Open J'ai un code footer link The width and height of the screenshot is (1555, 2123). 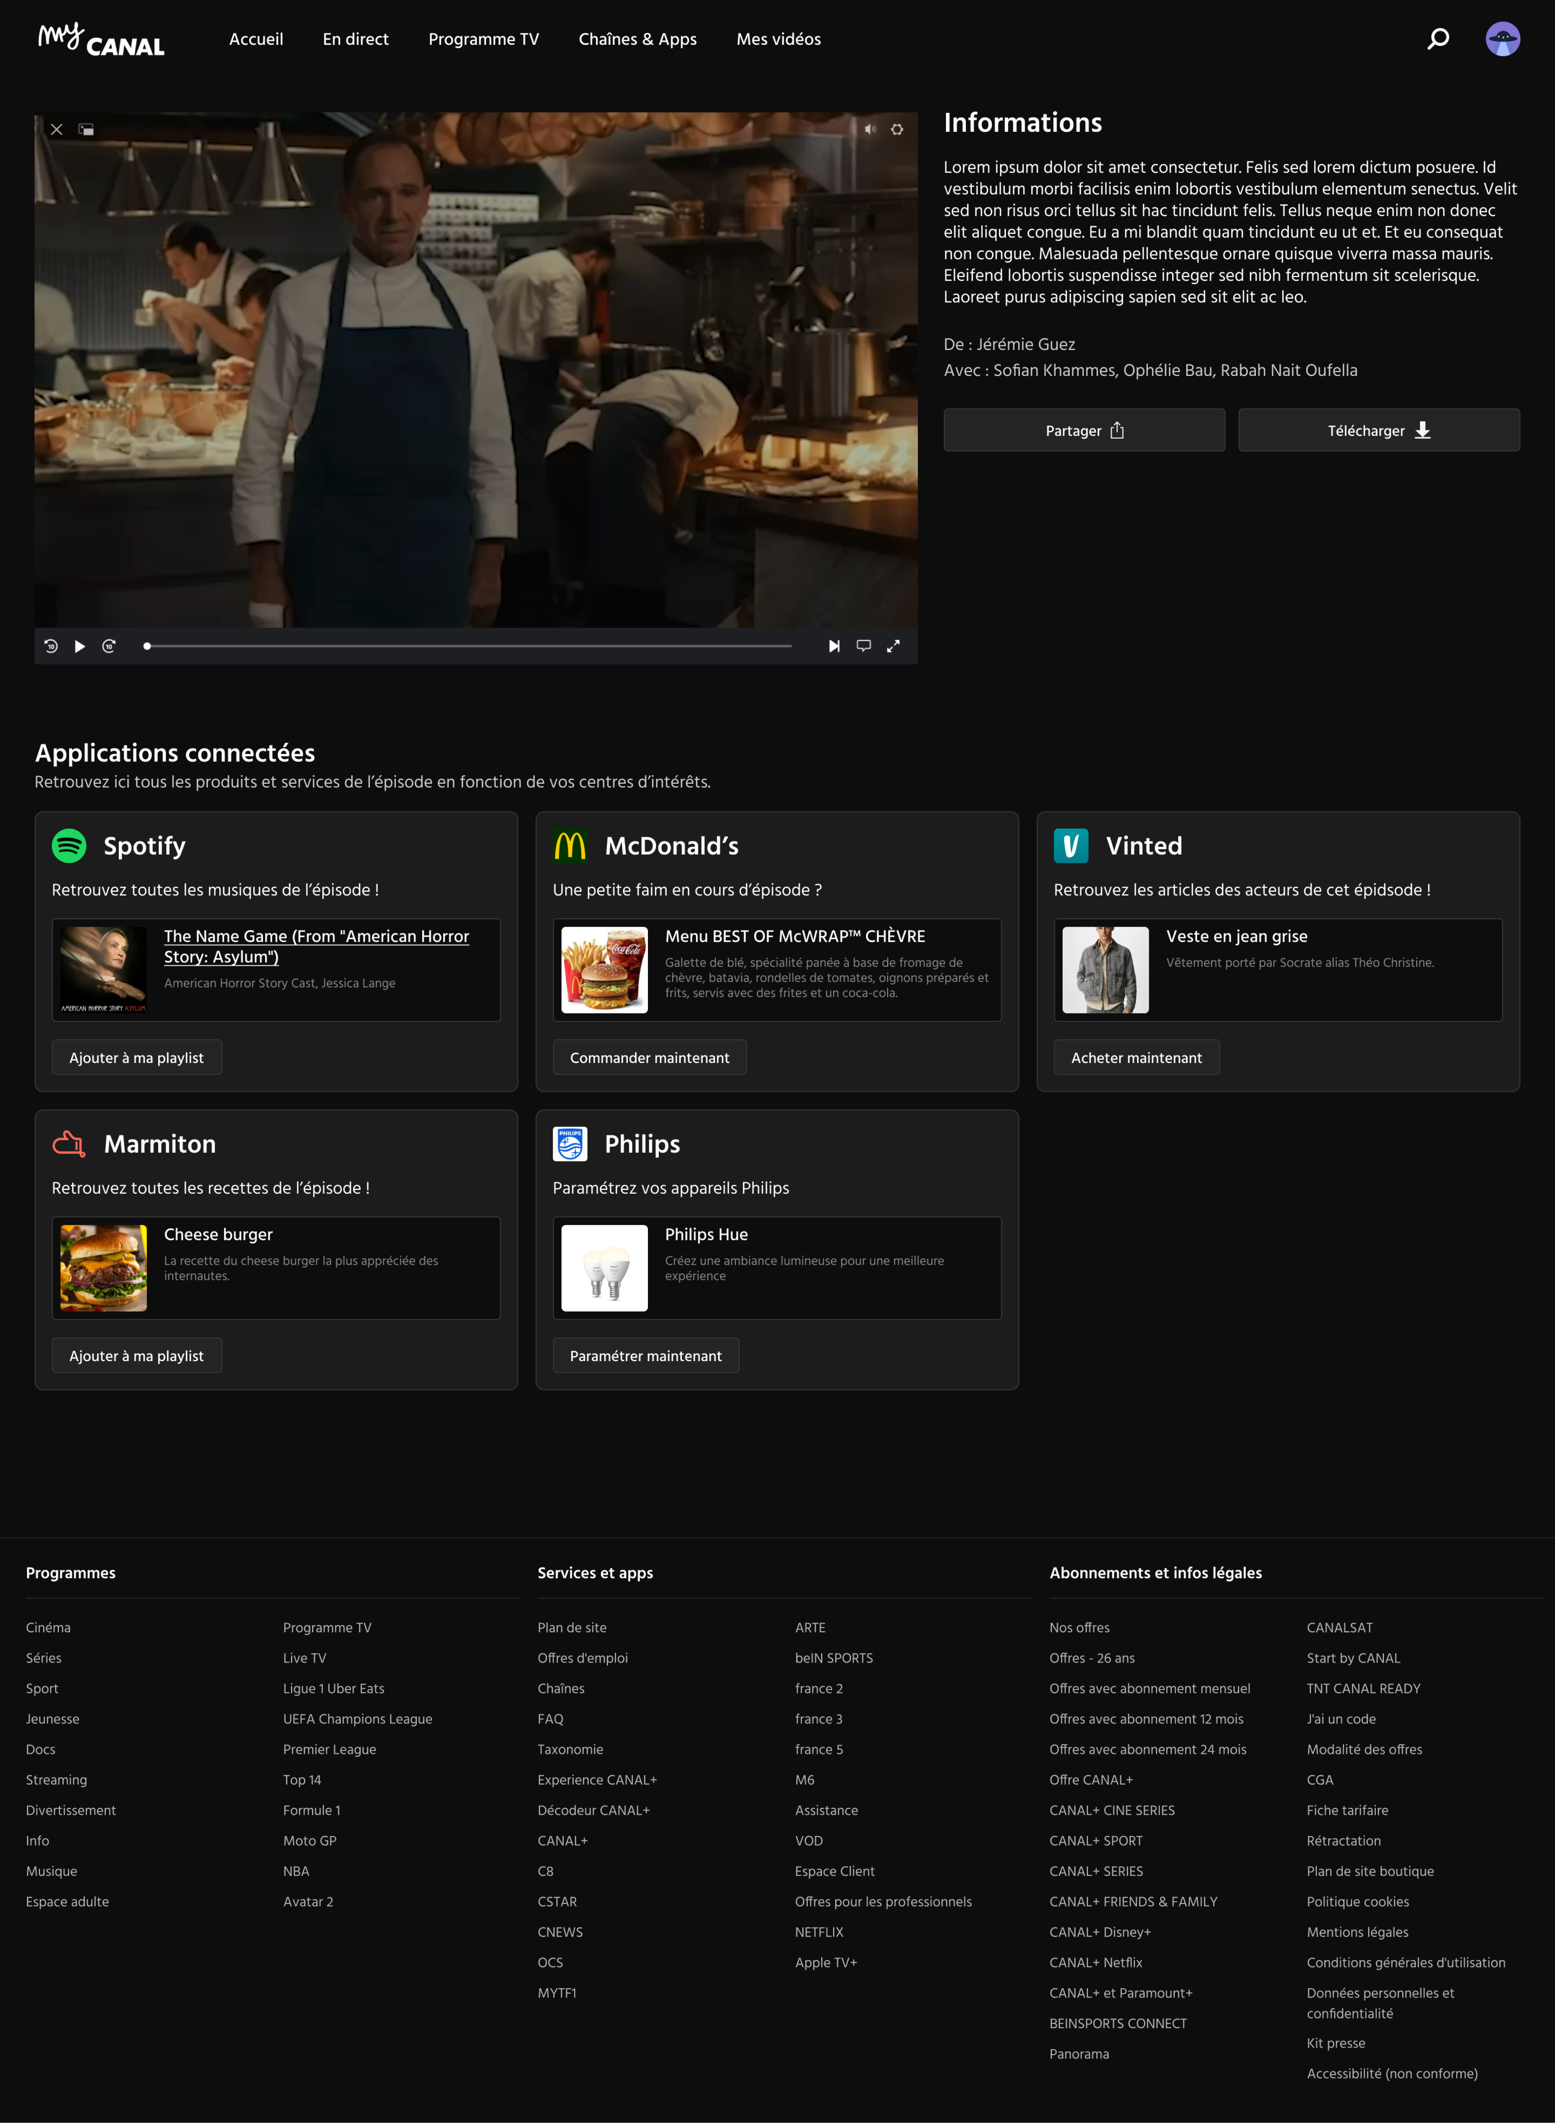click(1341, 1719)
